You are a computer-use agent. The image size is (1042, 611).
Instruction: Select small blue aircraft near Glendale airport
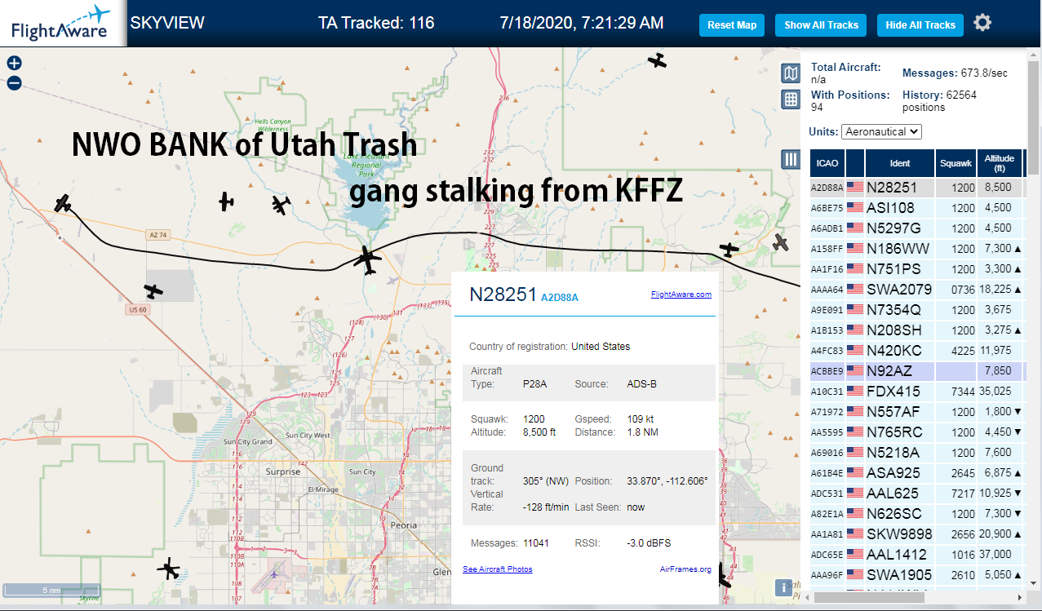(274, 573)
